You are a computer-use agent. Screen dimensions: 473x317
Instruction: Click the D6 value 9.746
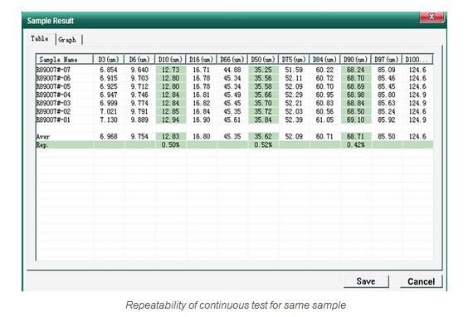coord(139,95)
